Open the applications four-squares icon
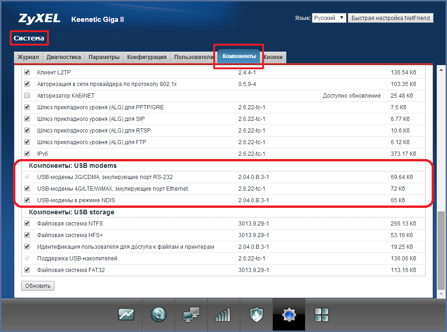Image resolution: width=447 pixels, height=332 pixels. pos(322,315)
